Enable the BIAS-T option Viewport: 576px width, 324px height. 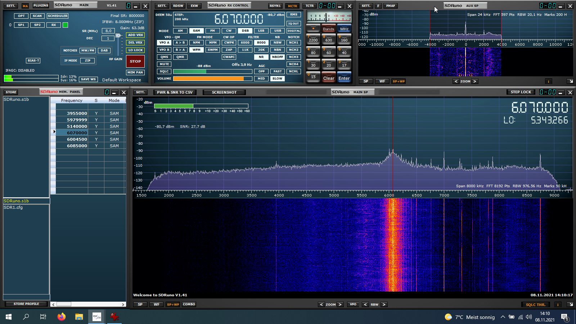[x=33, y=60]
